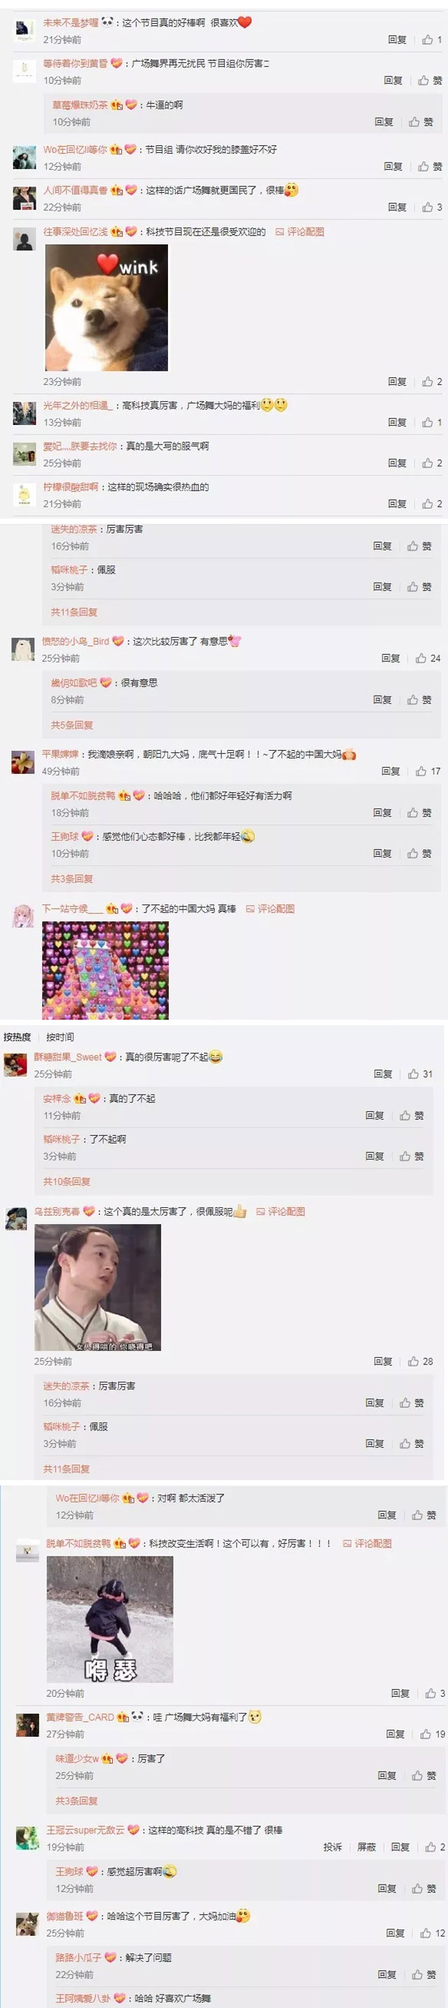The height and width of the screenshot is (2008, 448).
Task: Toggle 赞 on the 解决了问题 reply
Action: pyautogui.click(x=424, y=1974)
